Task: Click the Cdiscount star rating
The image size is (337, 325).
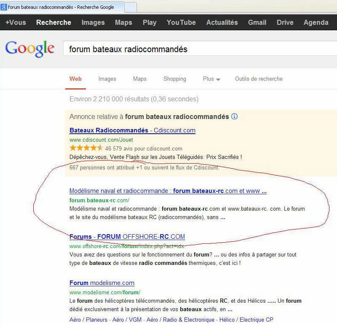Action: [x=86, y=148]
